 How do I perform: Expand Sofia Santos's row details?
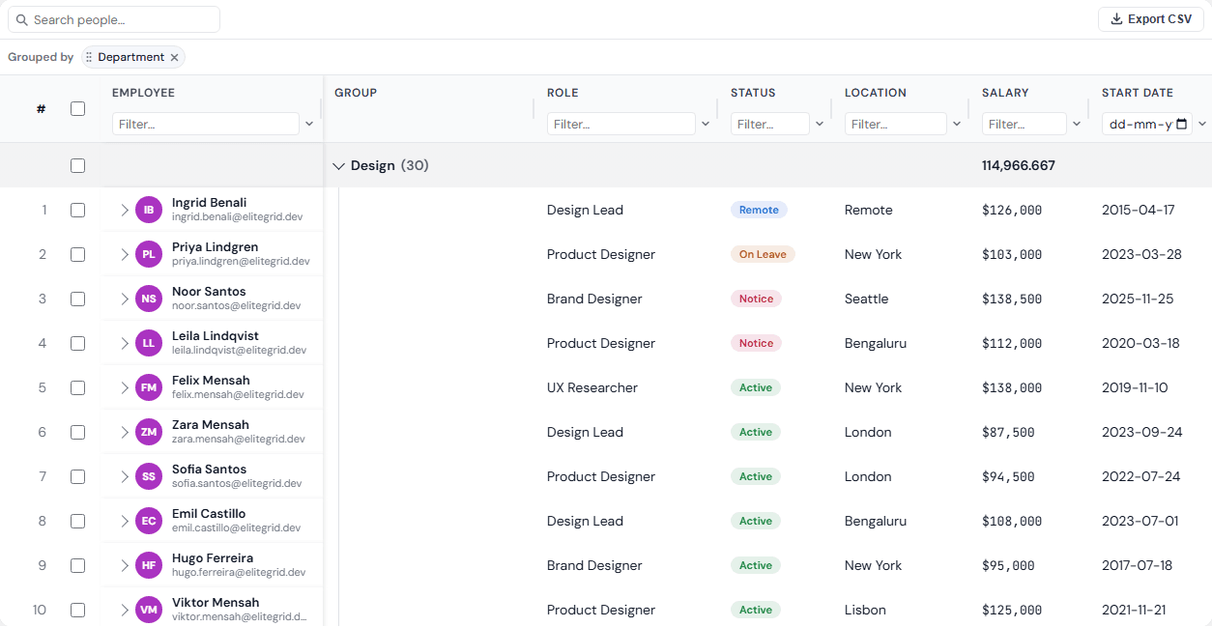125,476
